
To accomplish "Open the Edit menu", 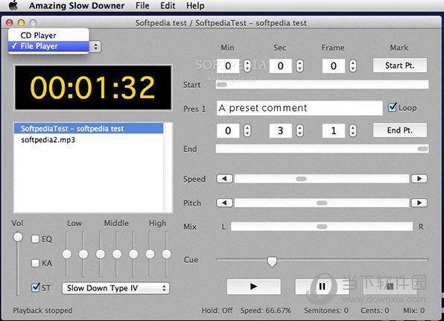I will point(168,6).
